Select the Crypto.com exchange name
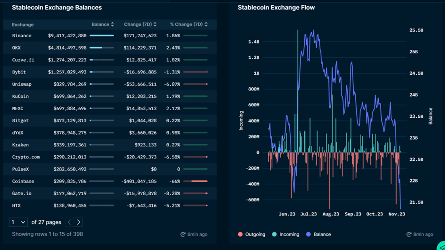This screenshot has height=250, width=445. [26, 157]
